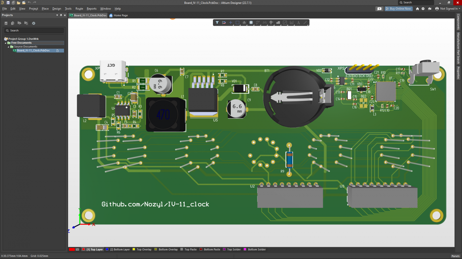Click the Projects panel search field
462x259 pixels.
coord(34,30)
